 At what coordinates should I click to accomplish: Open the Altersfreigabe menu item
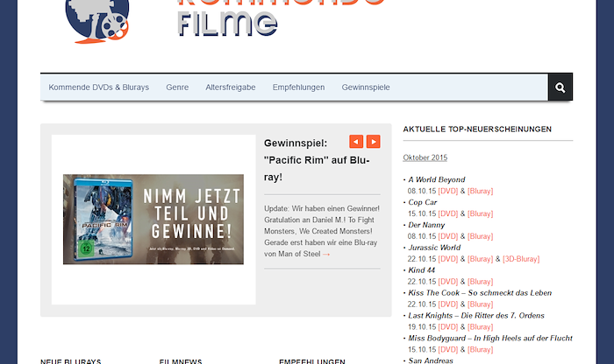coord(231,87)
